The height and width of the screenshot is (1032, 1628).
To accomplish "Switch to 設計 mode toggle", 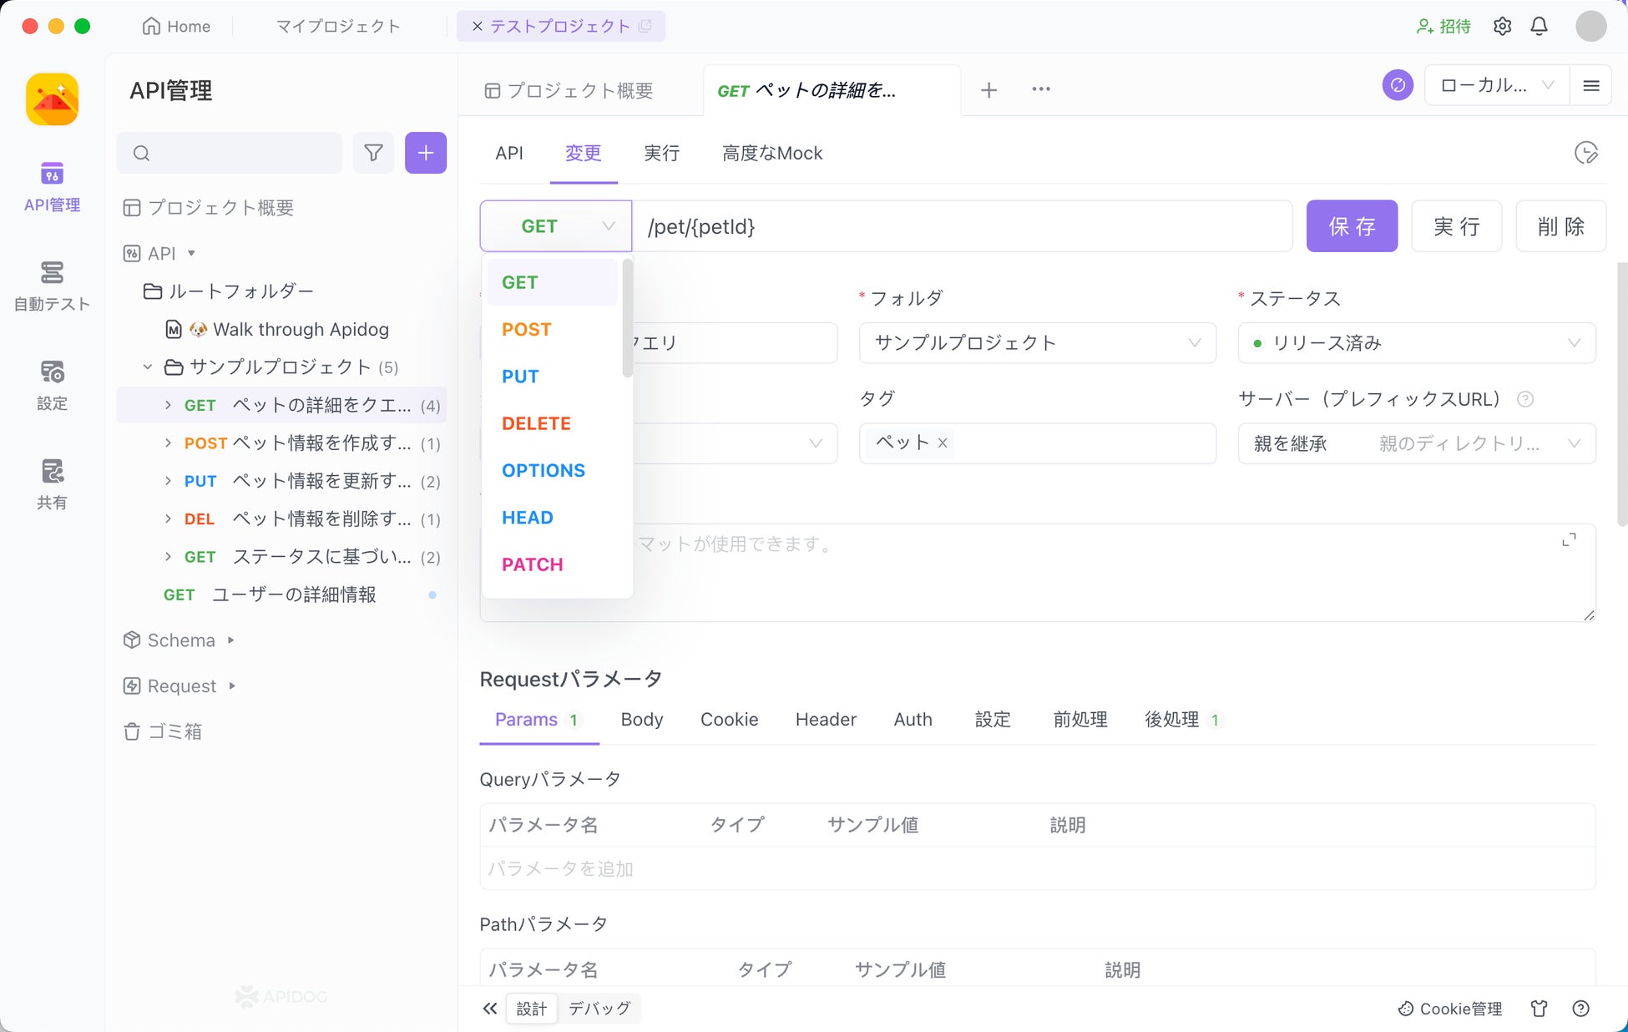I will [531, 1009].
